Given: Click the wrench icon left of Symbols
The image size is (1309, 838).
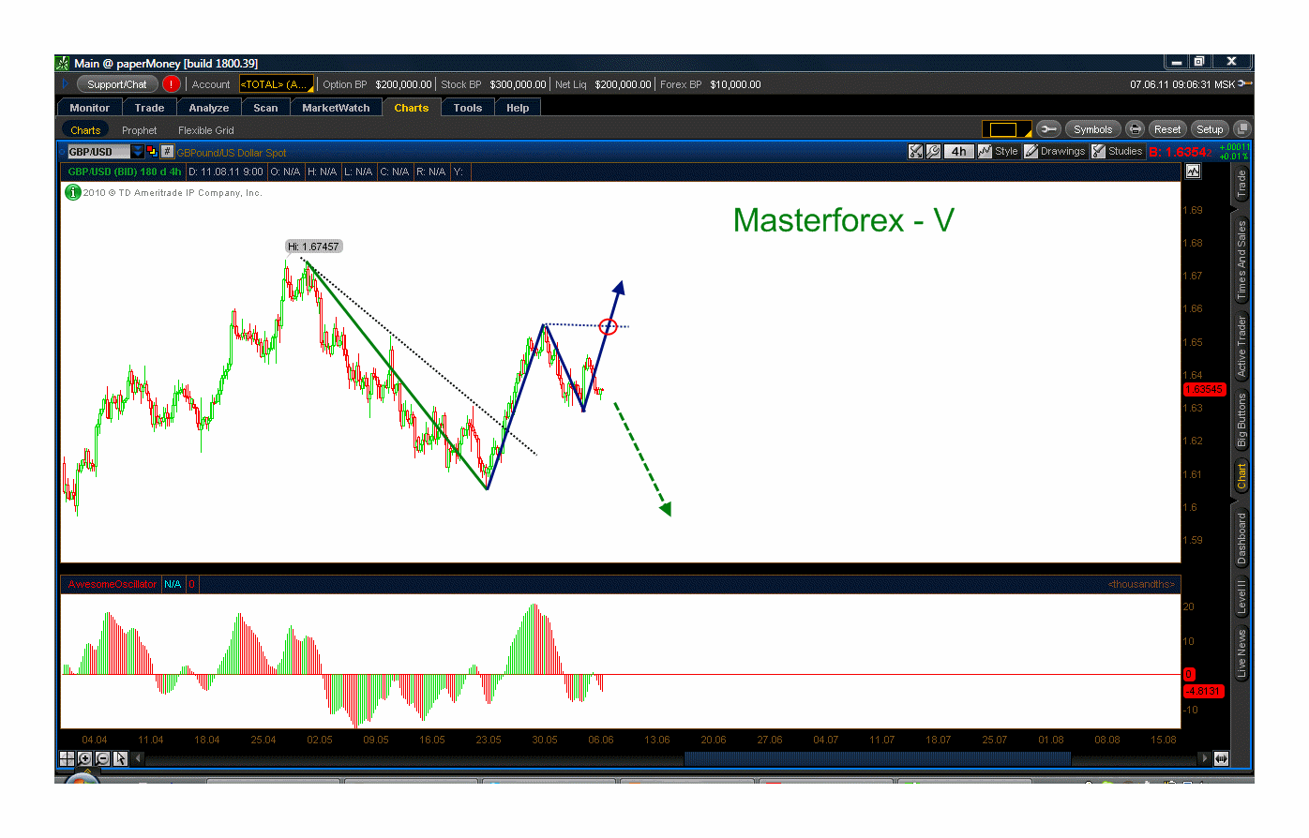Looking at the screenshot, I should click(1048, 129).
